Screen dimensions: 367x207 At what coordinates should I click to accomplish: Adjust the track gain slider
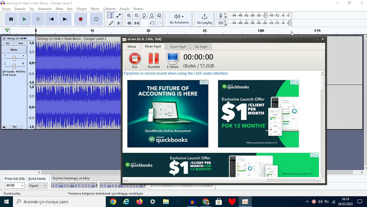[14, 58]
